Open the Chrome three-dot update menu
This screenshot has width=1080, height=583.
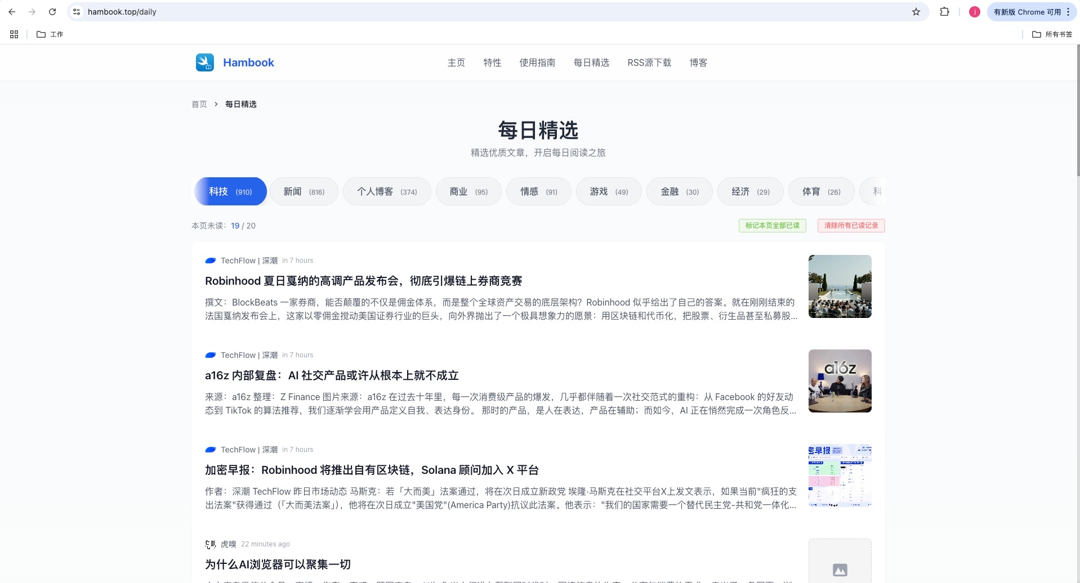[1068, 12]
